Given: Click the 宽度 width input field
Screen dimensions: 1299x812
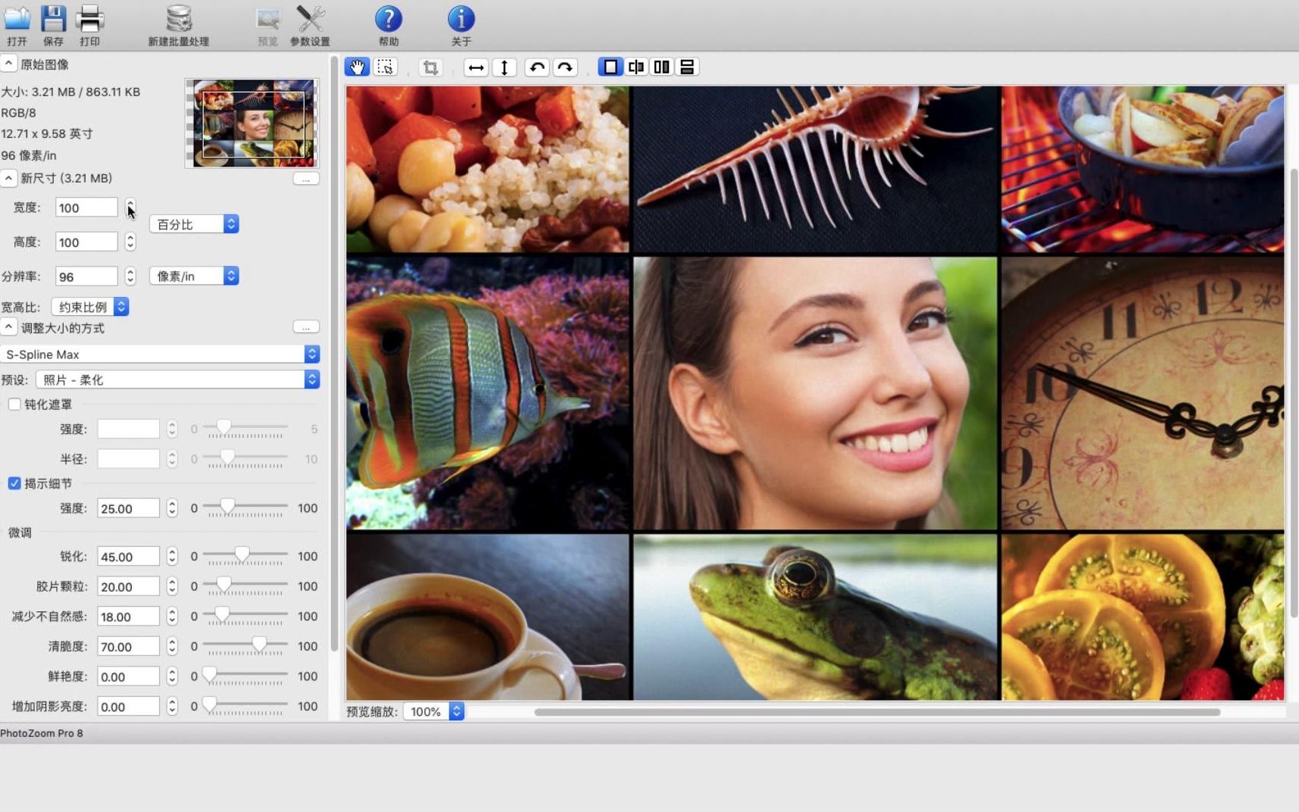Looking at the screenshot, I should [x=86, y=208].
